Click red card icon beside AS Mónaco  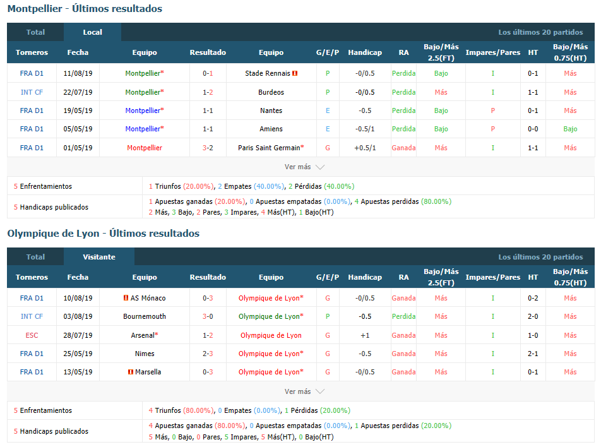(126, 298)
